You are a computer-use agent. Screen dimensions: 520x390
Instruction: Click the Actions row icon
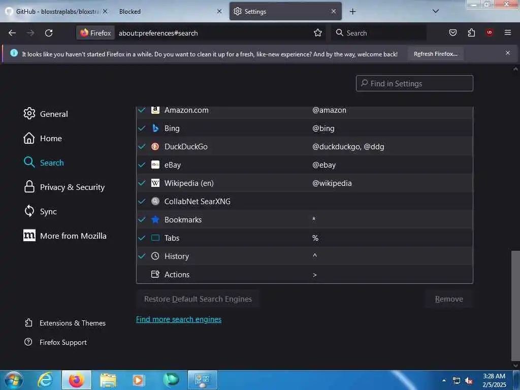click(155, 274)
